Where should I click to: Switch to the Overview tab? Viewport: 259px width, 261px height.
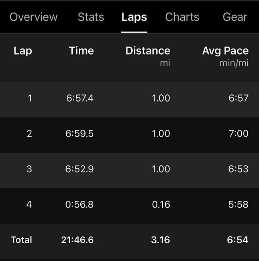pos(34,17)
